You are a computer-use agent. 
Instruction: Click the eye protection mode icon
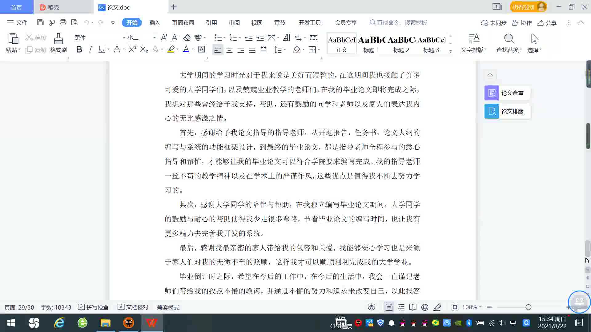[372, 307]
